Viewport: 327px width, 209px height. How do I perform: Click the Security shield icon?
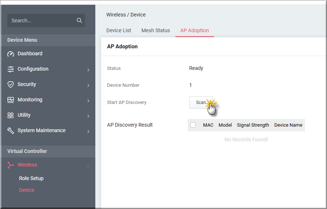(x=11, y=85)
